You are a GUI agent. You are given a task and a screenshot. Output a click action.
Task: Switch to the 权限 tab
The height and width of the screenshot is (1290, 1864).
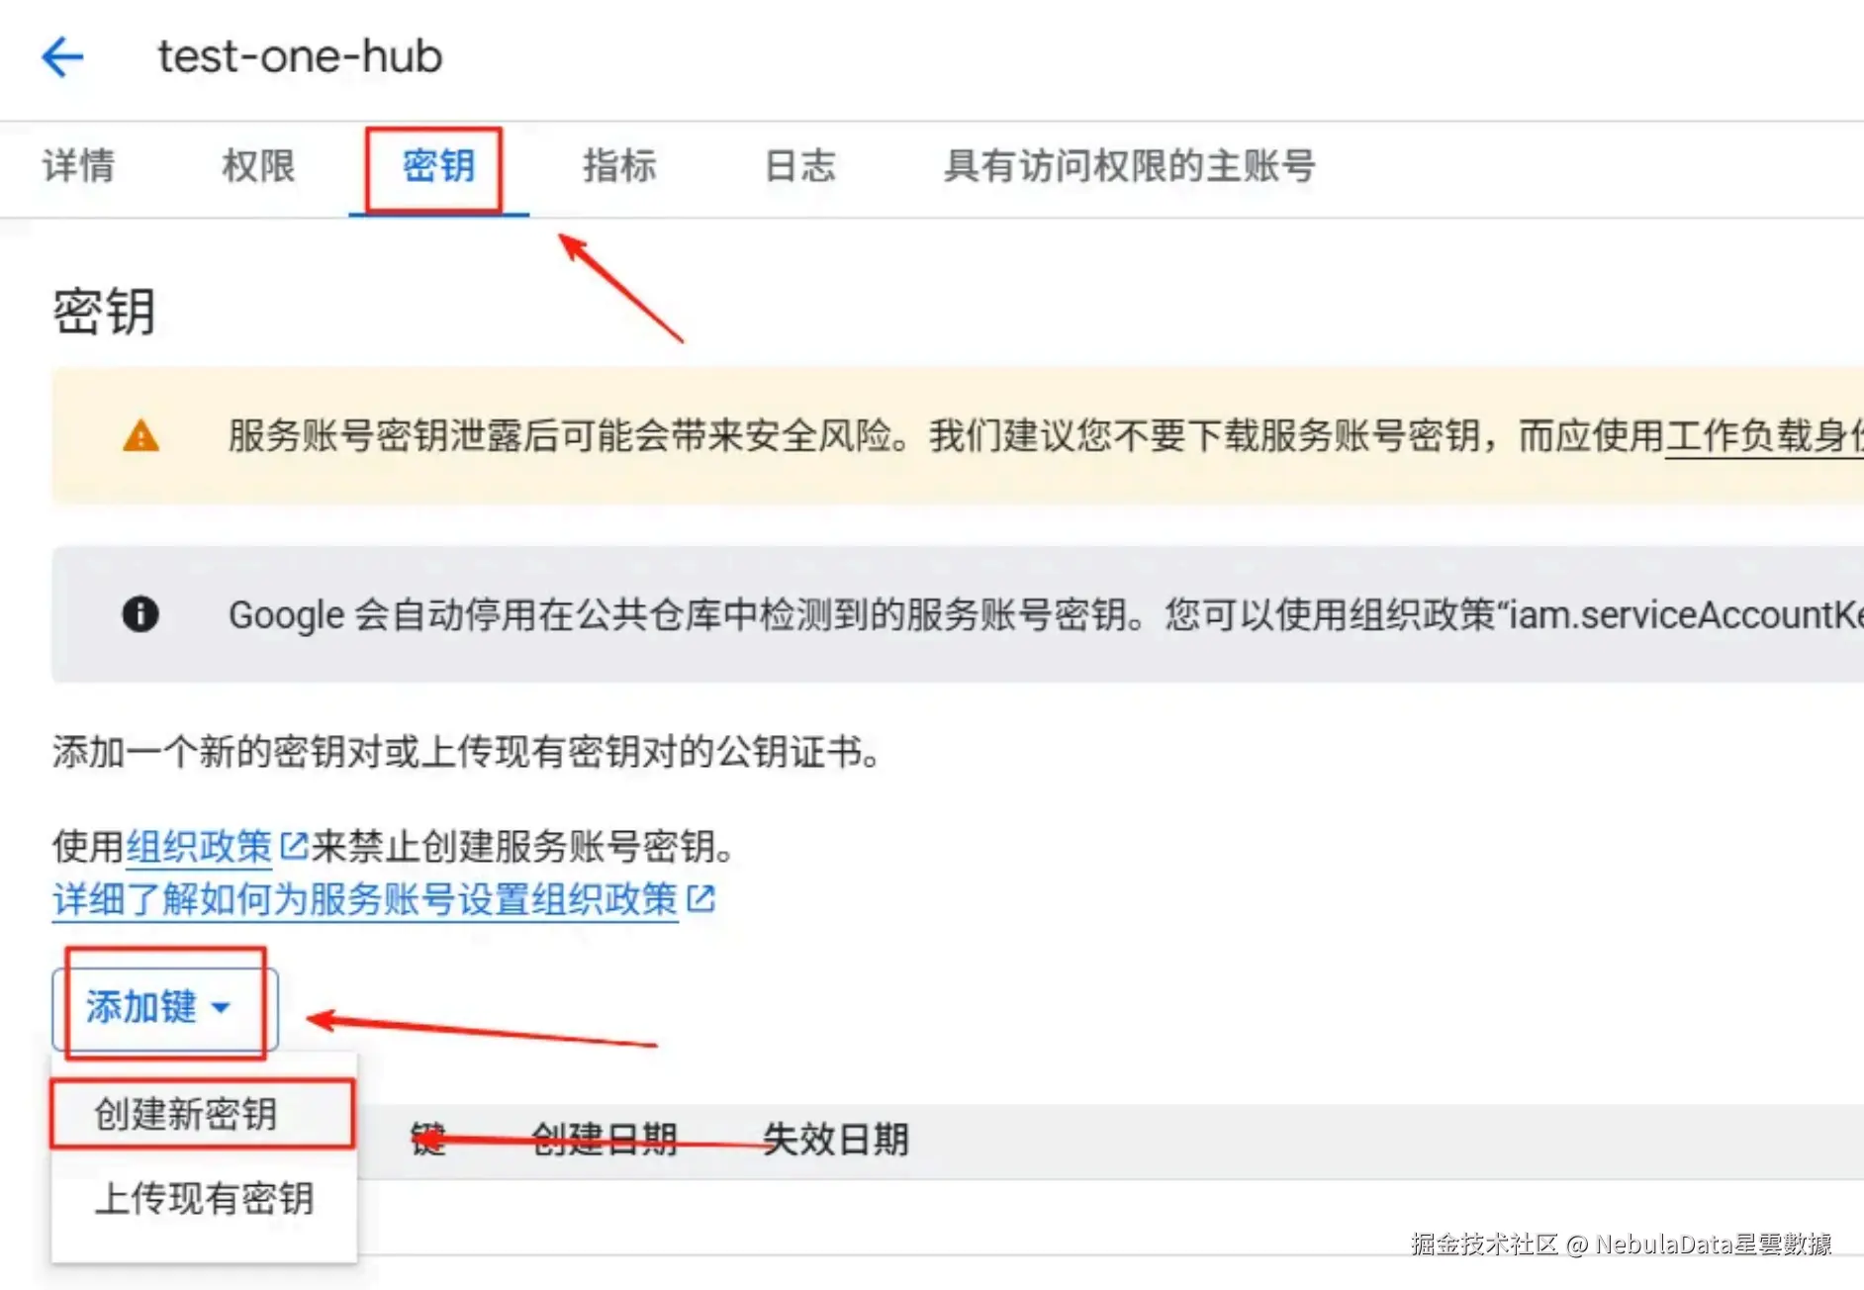[259, 165]
